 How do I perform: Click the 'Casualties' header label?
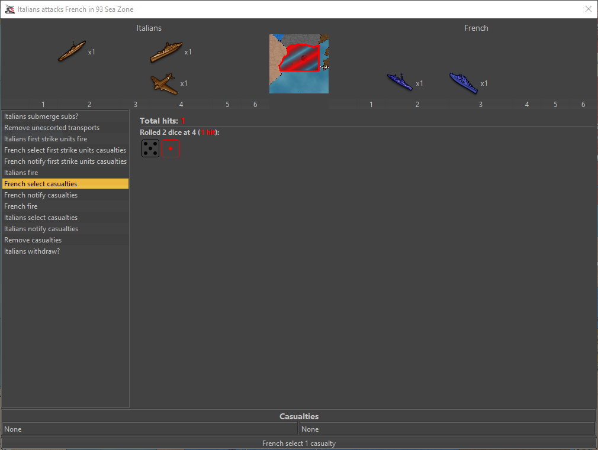(x=299, y=416)
